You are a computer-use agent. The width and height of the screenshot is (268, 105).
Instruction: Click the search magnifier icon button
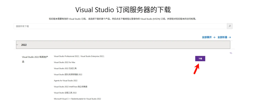pyautogui.click(x=230, y=26)
